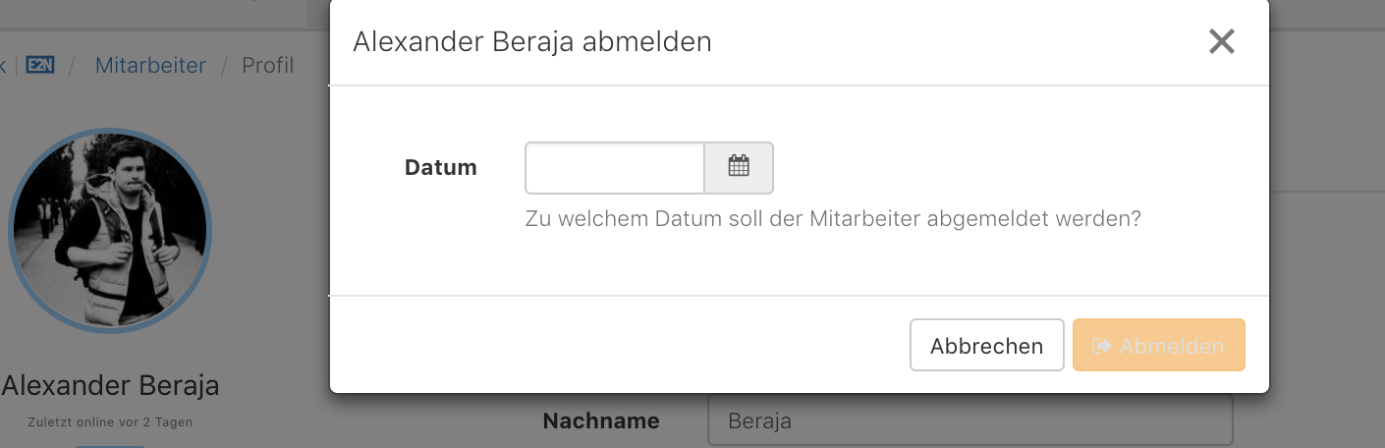
Task: Cancel with the Abbrechen button
Action: (x=986, y=345)
